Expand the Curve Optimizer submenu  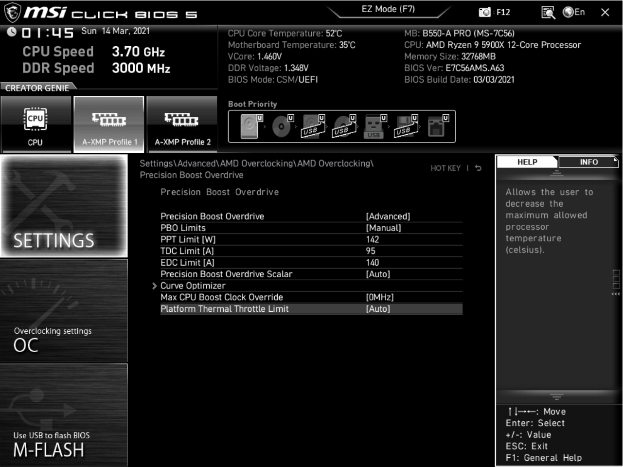pyautogui.click(x=193, y=286)
